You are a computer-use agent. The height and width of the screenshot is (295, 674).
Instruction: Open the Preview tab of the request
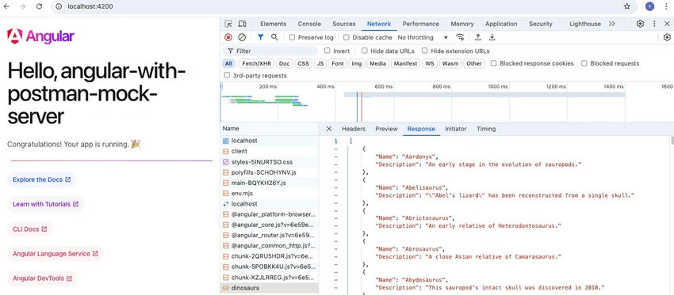pyautogui.click(x=386, y=129)
